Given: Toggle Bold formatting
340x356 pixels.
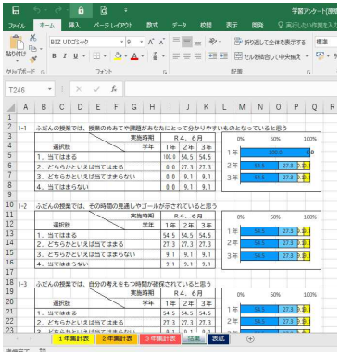Looking at the screenshot, I should 55,56.
